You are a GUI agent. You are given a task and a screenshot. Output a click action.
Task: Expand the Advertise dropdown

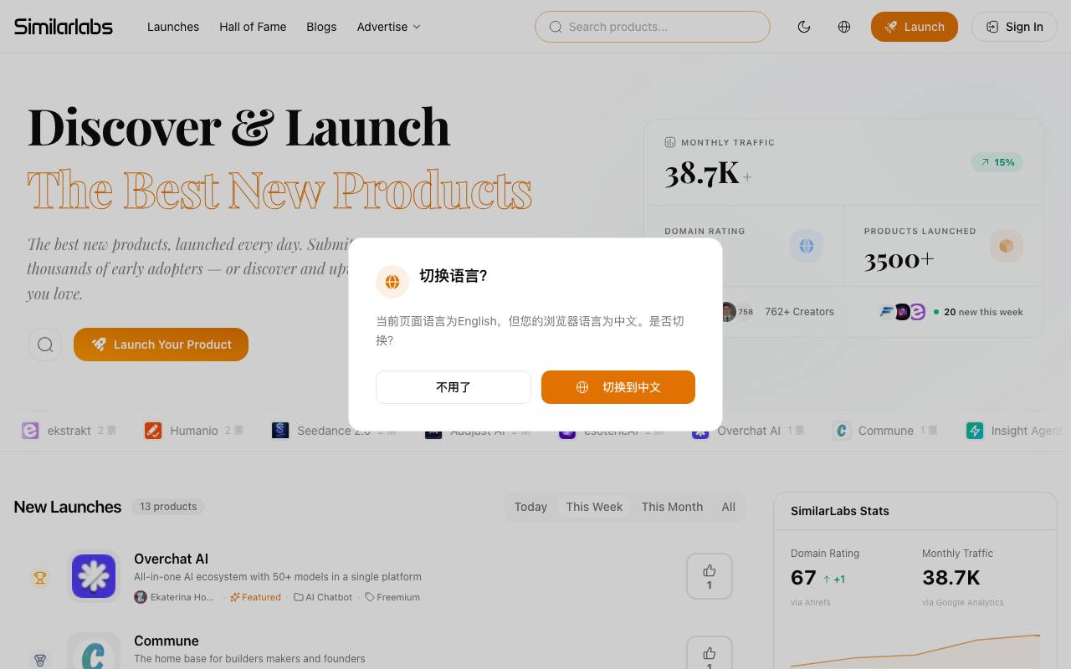point(389,27)
